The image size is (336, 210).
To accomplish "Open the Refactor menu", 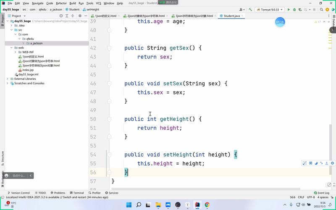I will [x=61, y=3].
